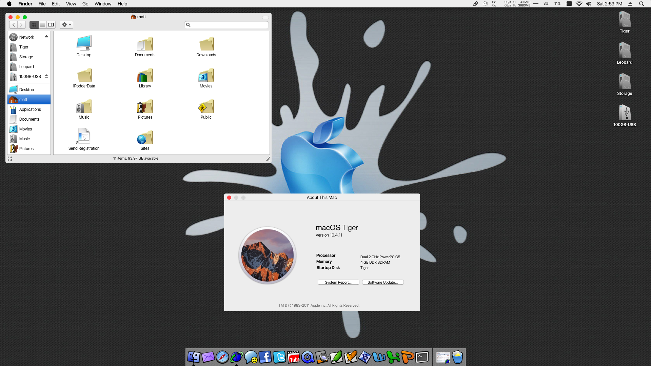Open QuickTime Player from the dock
Screen dimensions: 651x366
308,357
